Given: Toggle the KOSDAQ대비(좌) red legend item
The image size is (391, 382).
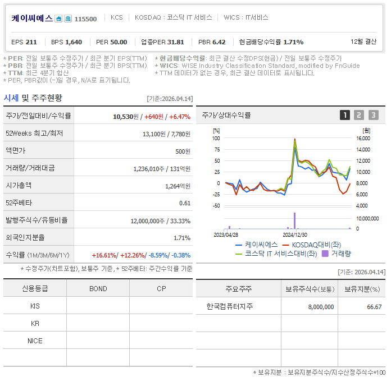Looking at the screenshot, I should coord(312,245).
